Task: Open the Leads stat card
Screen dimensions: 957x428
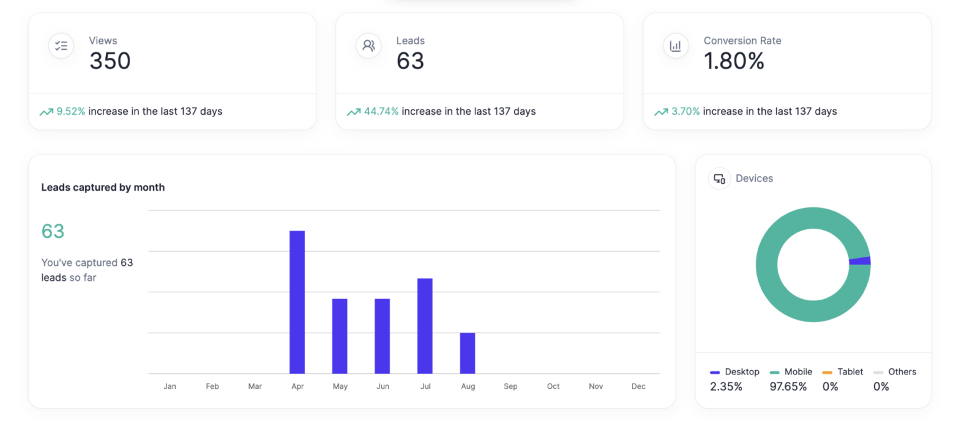Action: [x=480, y=70]
